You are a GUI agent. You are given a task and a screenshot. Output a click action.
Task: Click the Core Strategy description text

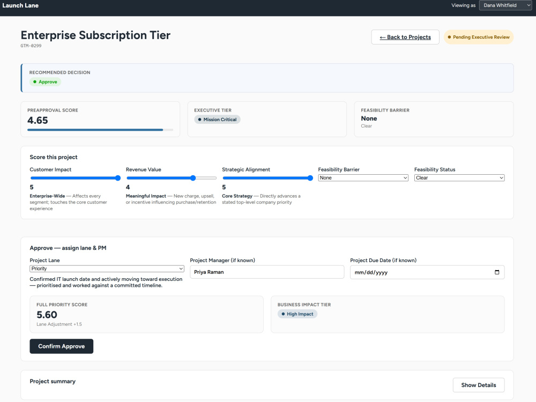261,199
